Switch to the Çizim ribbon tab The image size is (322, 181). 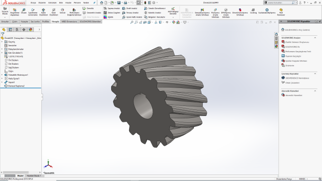click(15, 21)
